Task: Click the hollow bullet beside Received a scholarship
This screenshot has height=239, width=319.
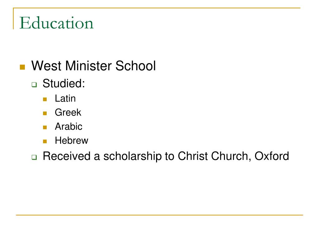Action: tap(34, 157)
